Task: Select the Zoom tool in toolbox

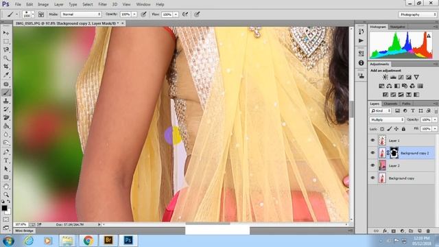Action: click(x=6, y=195)
